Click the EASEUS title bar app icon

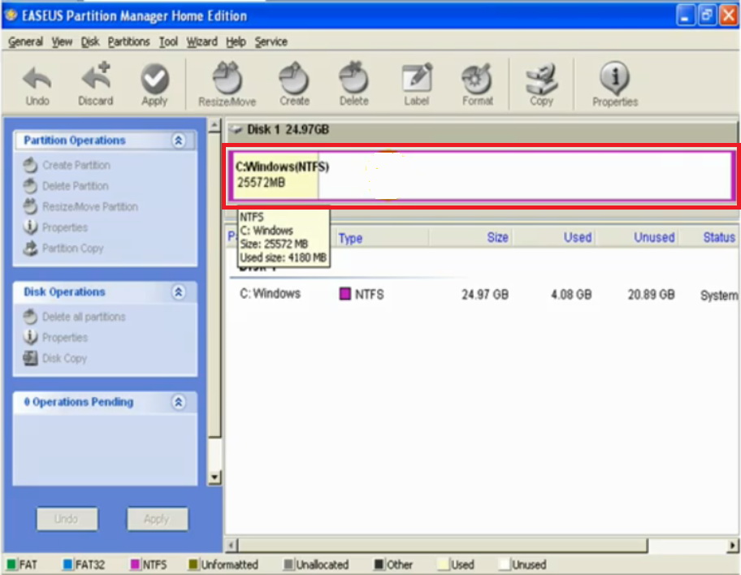tap(11, 15)
